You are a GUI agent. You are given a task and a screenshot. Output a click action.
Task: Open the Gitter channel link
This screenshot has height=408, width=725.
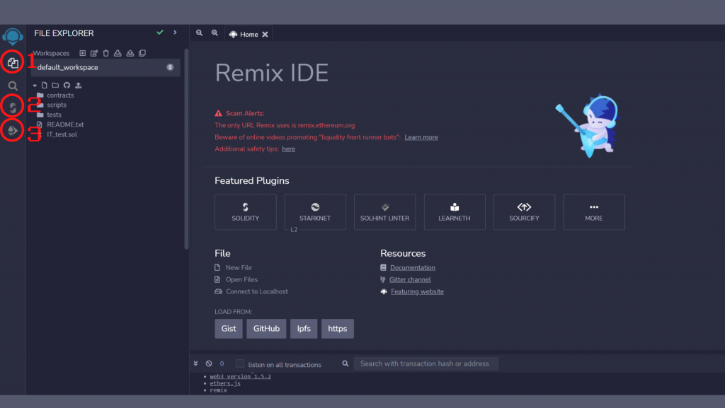(410, 280)
